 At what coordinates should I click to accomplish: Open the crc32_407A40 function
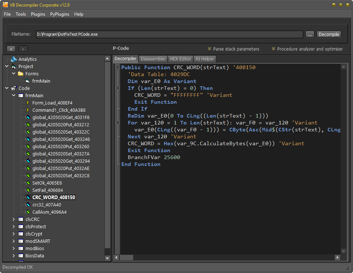(x=44, y=205)
